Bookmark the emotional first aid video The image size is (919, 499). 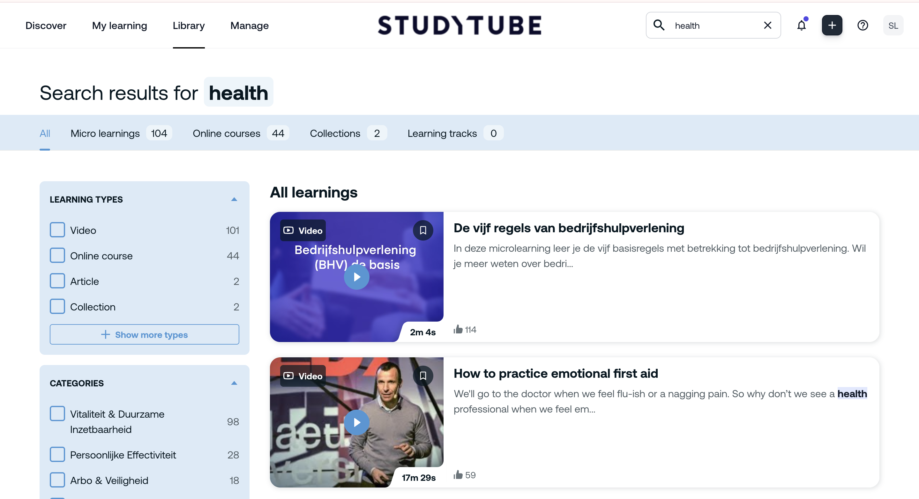423,376
